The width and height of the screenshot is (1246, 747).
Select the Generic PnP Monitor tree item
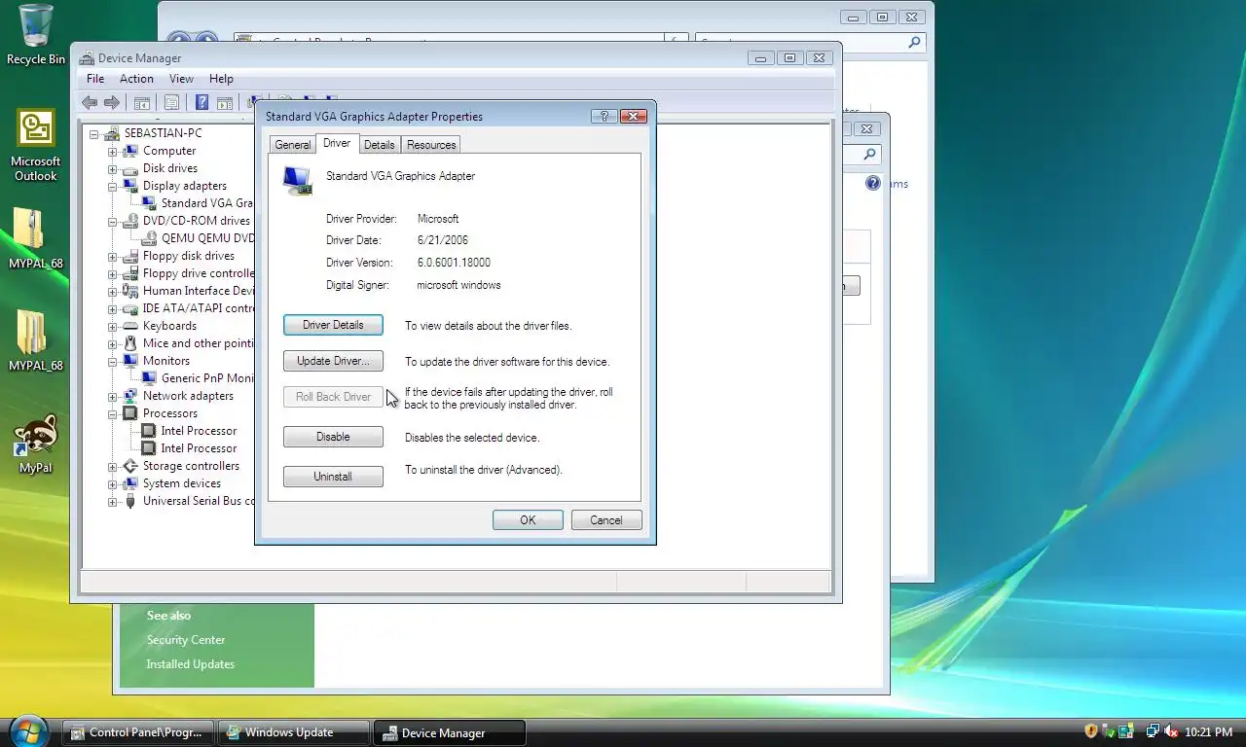pyautogui.click(x=199, y=378)
